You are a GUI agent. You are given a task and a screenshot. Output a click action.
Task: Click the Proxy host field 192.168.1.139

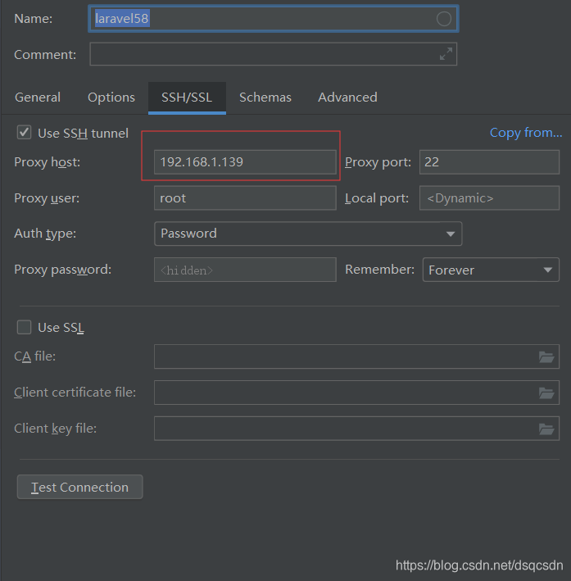tap(245, 162)
